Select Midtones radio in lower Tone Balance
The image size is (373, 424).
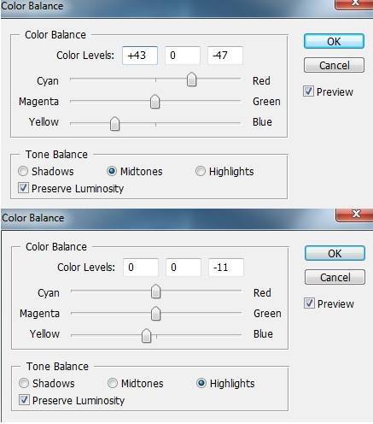(113, 383)
